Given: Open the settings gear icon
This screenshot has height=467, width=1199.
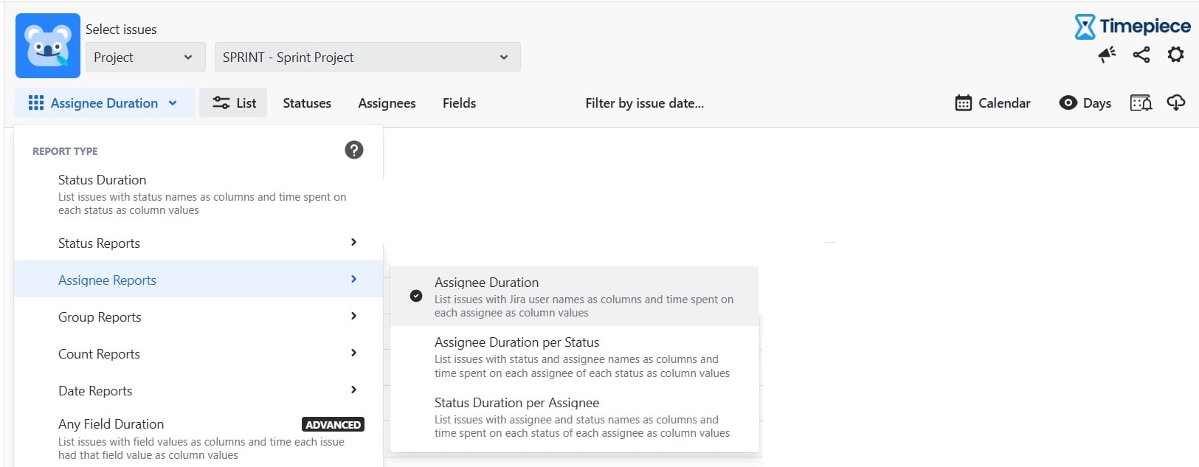Looking at the screenshot, I should pyautogui.click(x=1176, y=55).
